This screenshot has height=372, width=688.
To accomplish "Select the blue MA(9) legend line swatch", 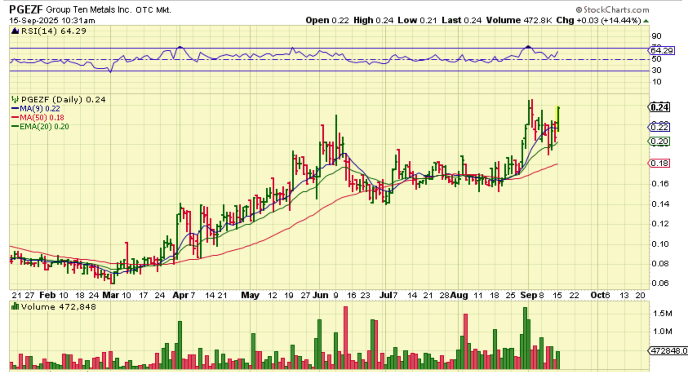I will coord(15,108).
